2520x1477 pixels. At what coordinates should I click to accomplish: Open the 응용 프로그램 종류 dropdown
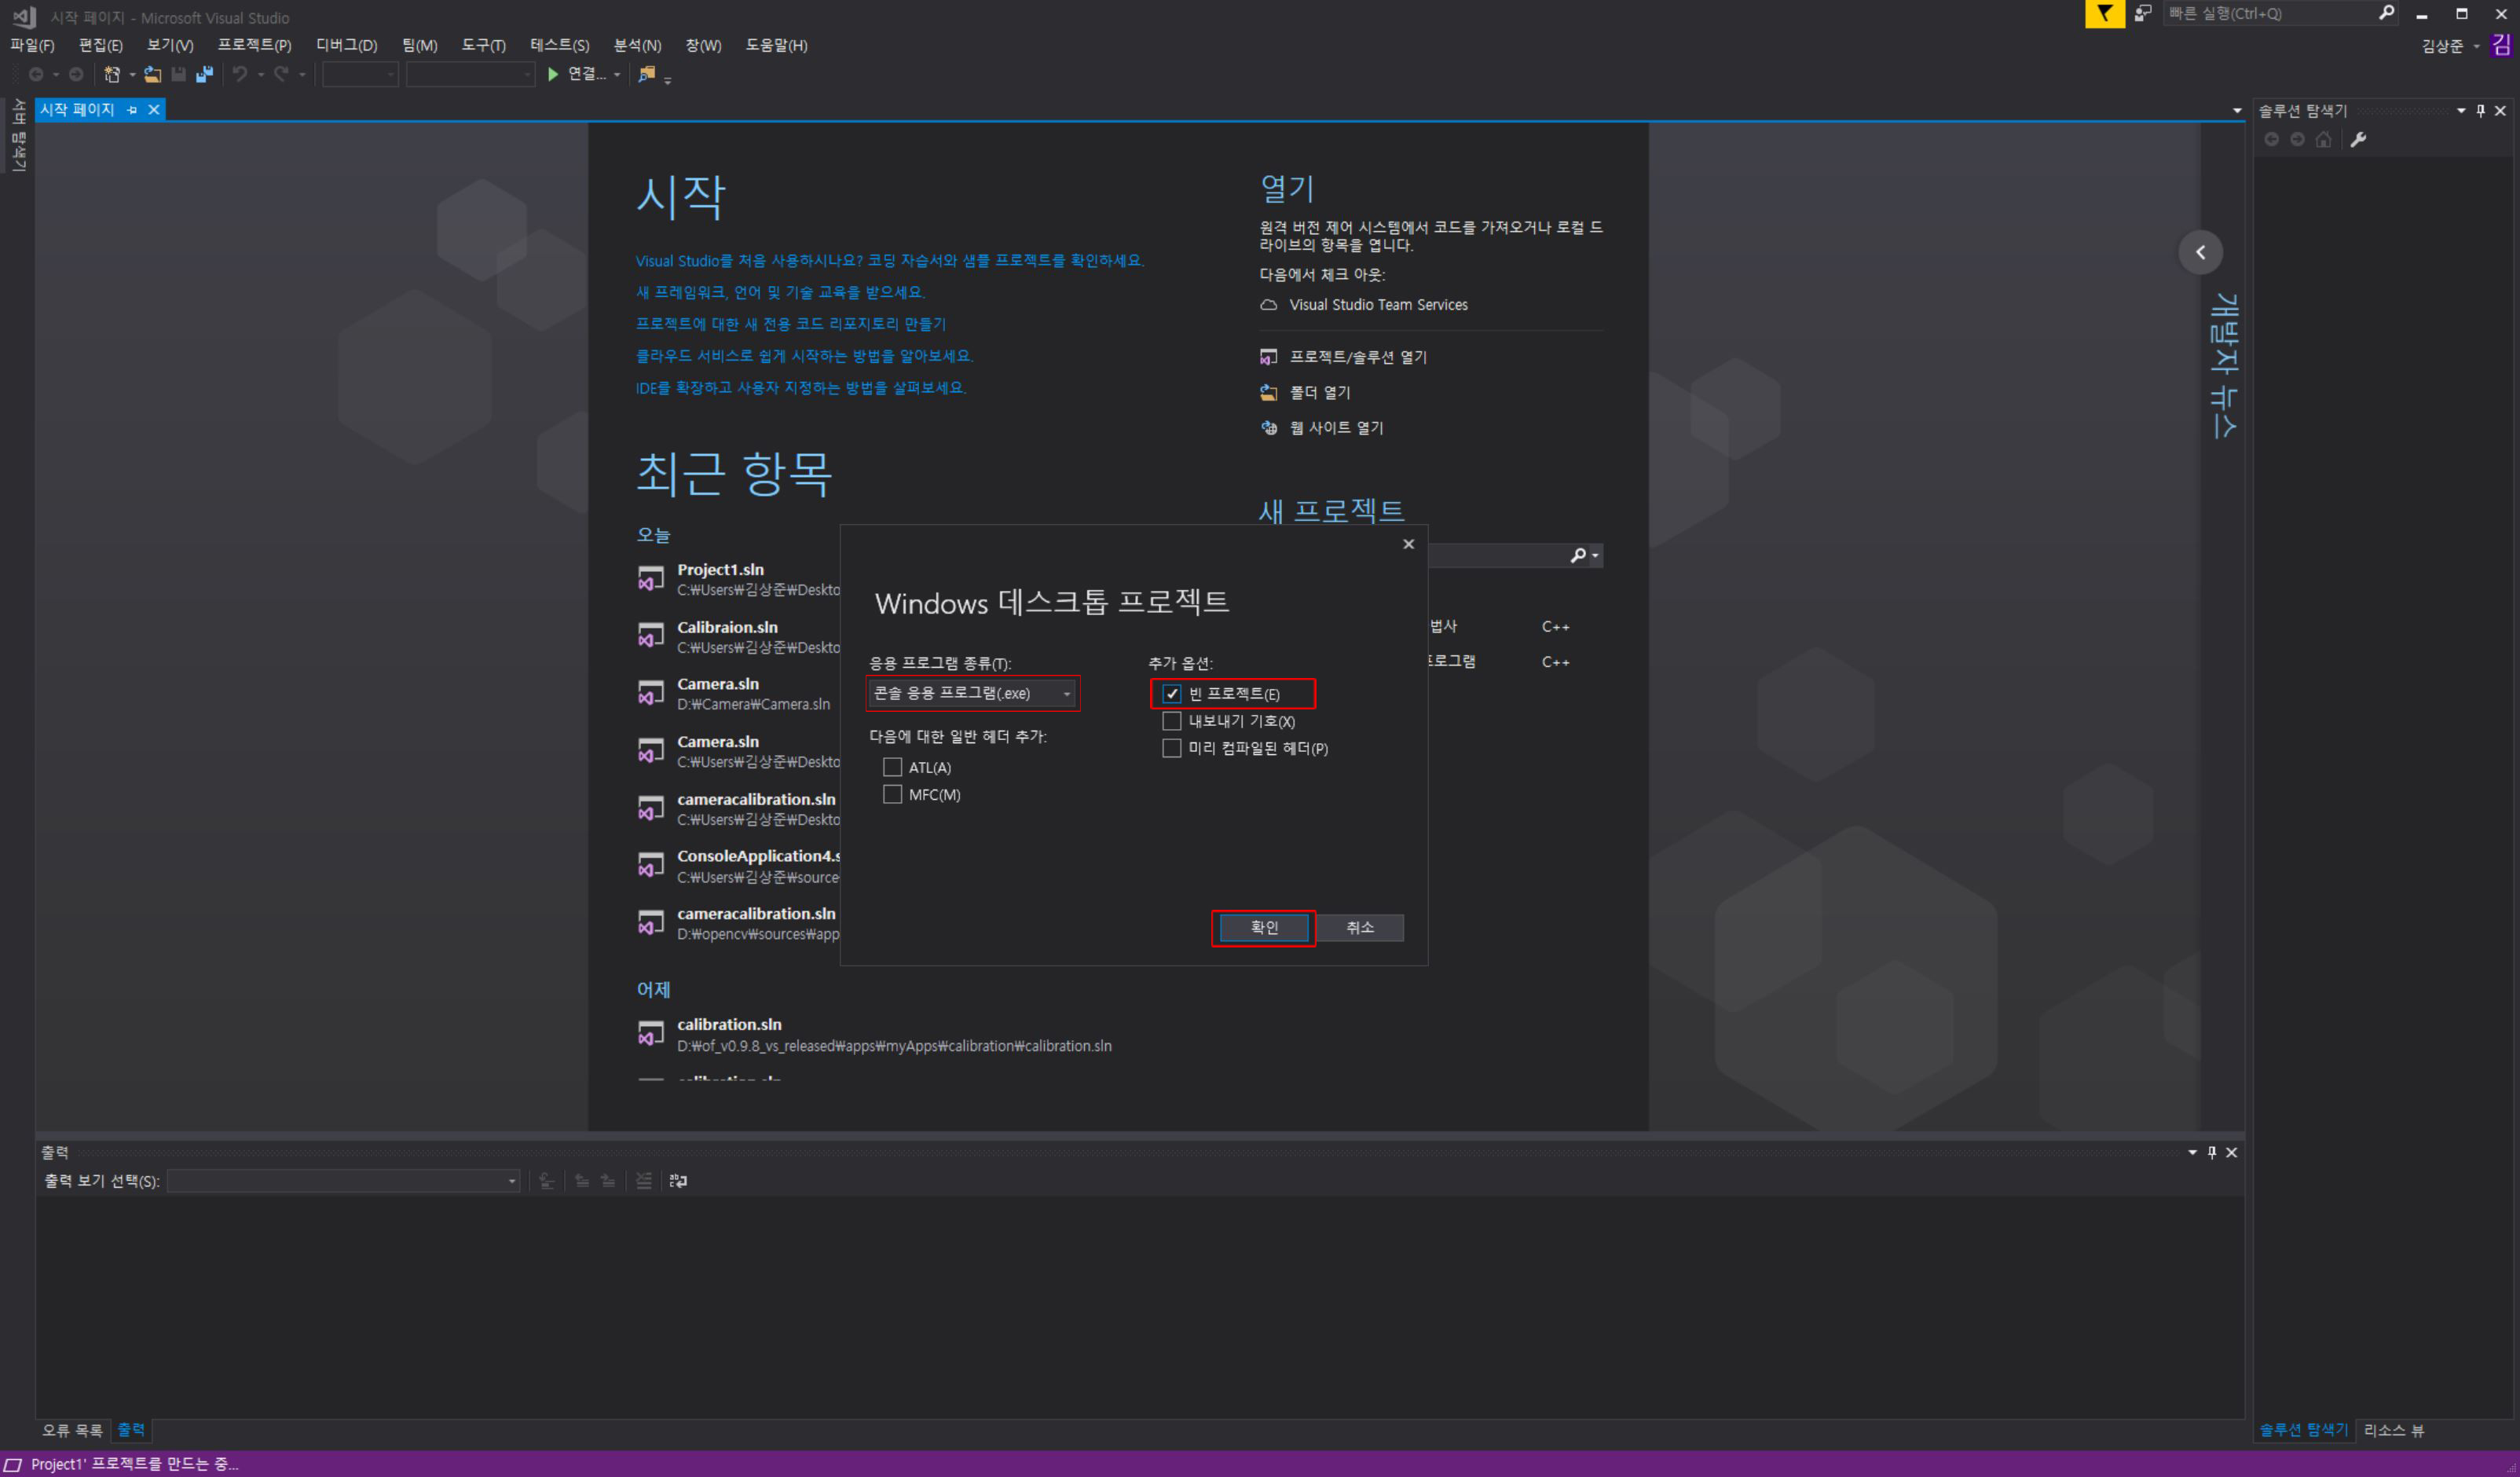(x=972, y=693)
